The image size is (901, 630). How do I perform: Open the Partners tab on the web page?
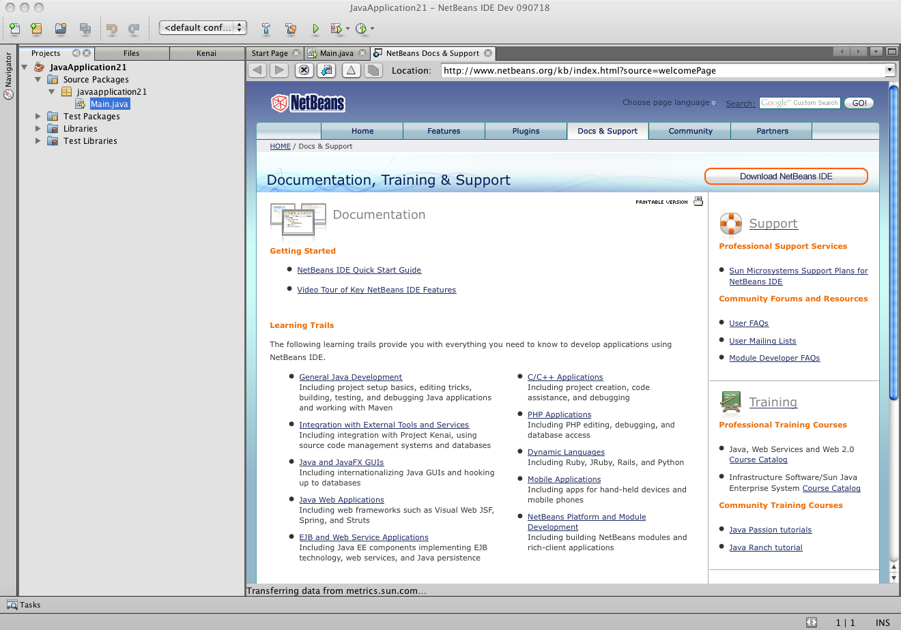pos(772,131)
